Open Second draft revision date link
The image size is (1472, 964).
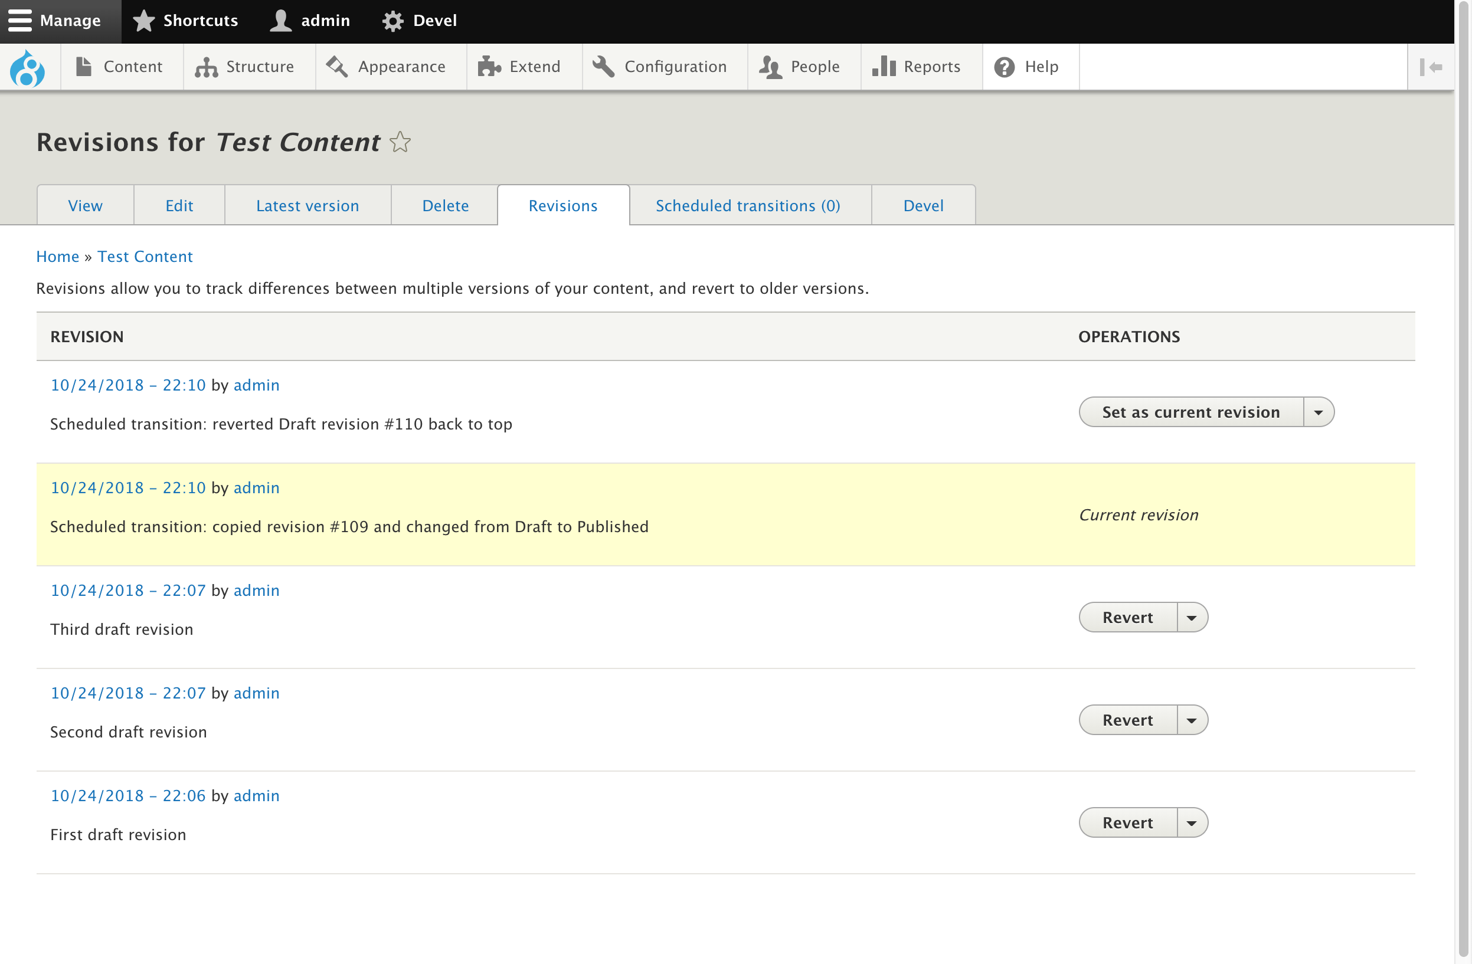[x=128, y=693]
